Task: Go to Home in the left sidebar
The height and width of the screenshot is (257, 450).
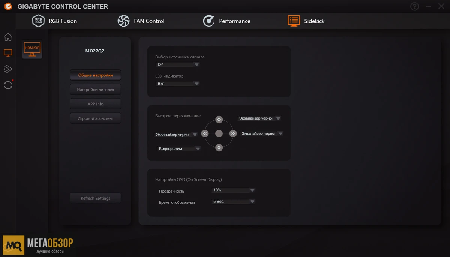Action: (x=8, y=37)
